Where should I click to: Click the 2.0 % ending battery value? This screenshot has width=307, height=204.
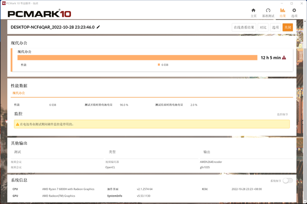[x=194, y=105]
